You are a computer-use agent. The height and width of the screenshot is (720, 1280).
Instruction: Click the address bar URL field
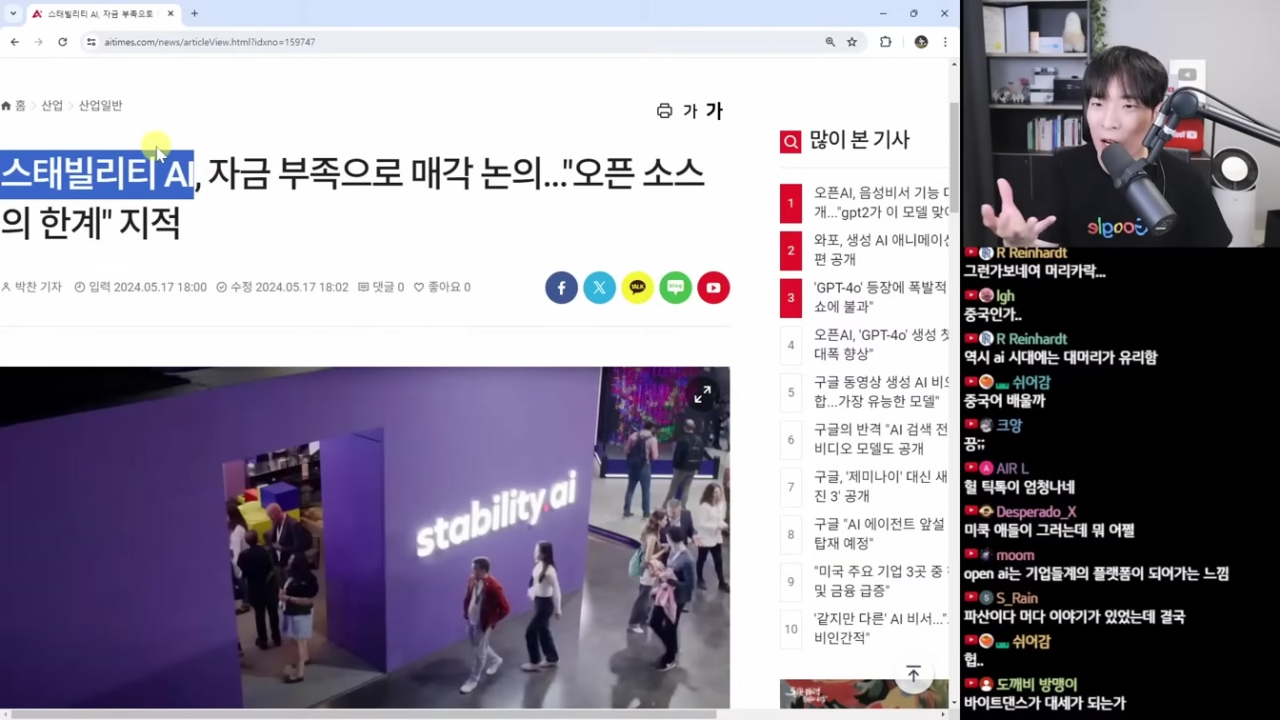[457, 42]
